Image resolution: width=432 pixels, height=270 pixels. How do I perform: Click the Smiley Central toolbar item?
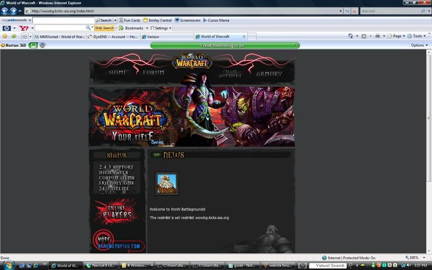157,20
